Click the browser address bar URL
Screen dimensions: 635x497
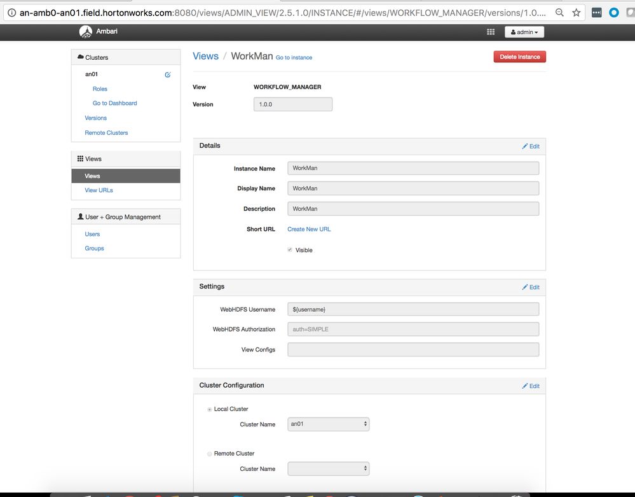tap(282, 13)
